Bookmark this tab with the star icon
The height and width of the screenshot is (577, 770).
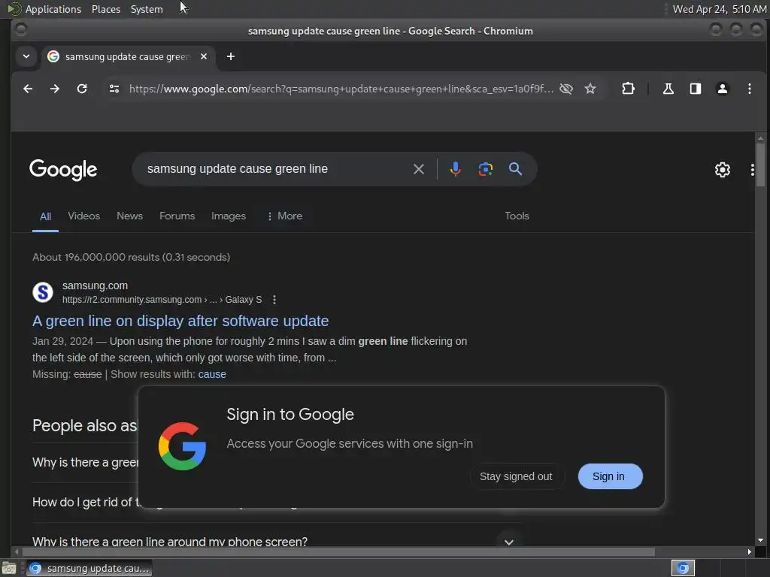(x=590, y=89)
